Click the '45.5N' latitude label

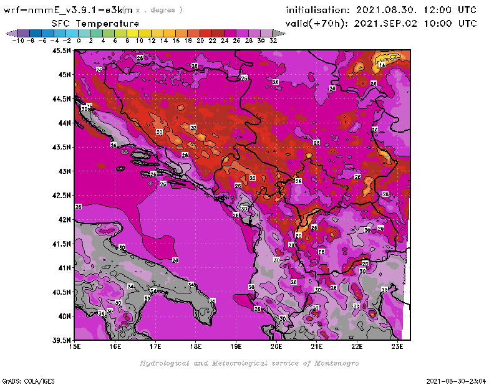(x=61, y=50)
